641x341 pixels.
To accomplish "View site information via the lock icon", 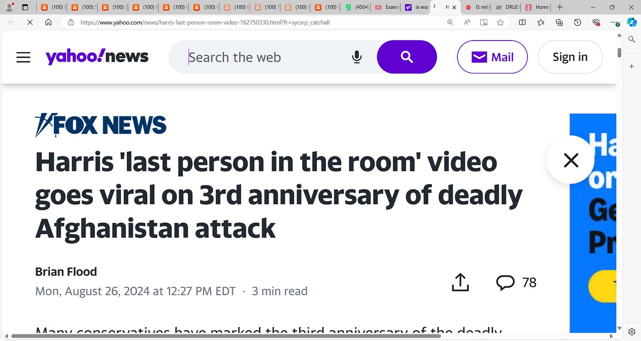I will (71, 22).
